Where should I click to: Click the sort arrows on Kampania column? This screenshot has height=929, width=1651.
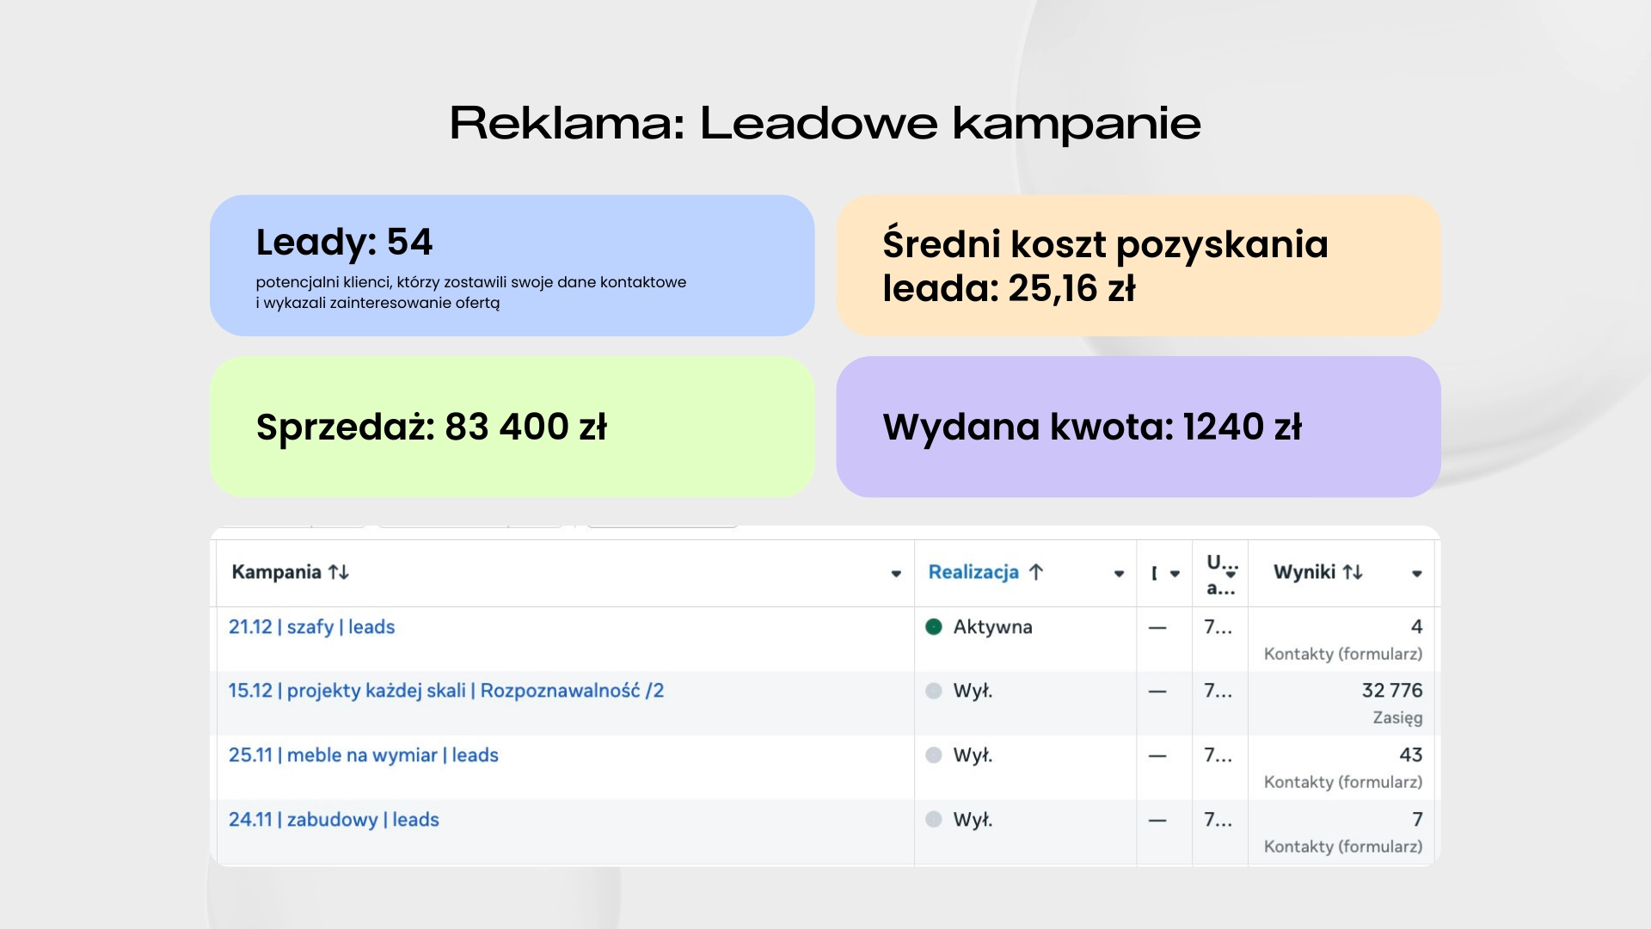(x=339, y=572)
